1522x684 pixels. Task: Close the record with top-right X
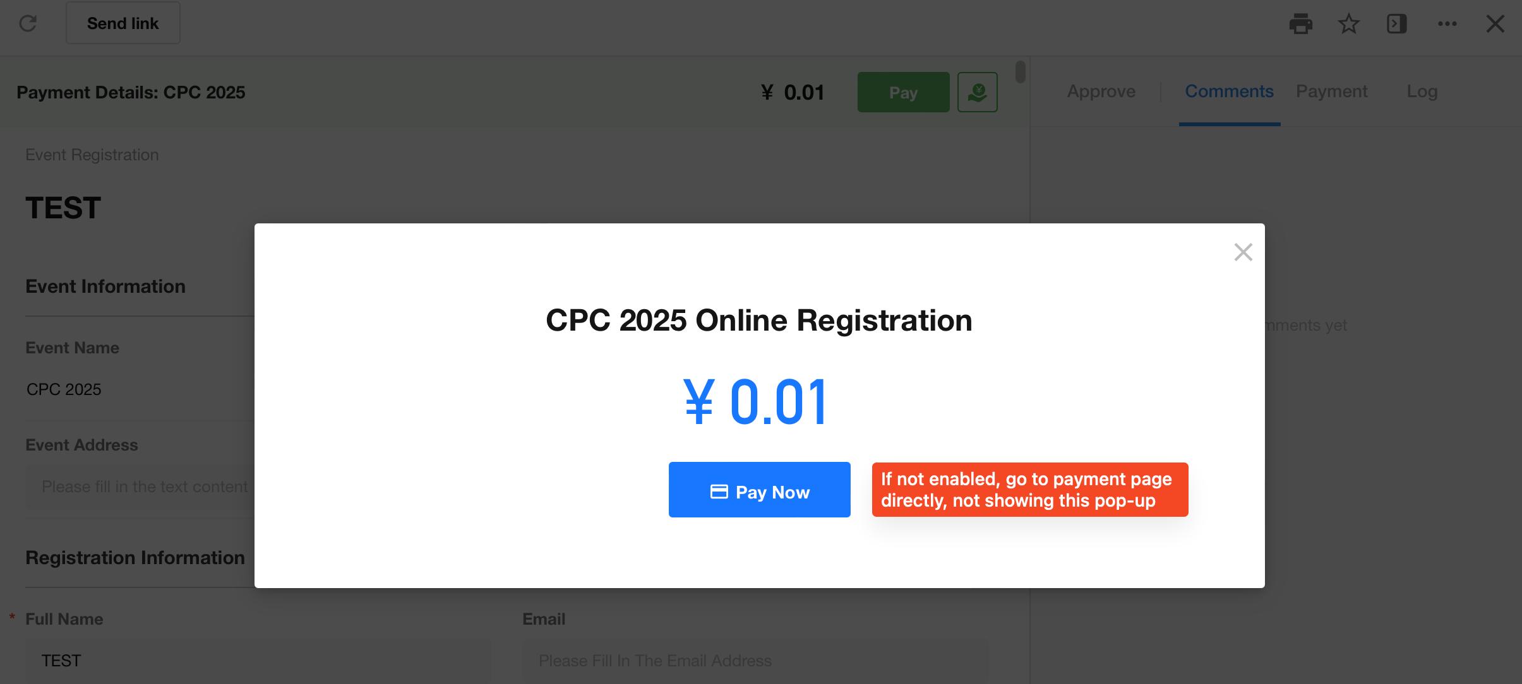click(x=1495, y=24)
